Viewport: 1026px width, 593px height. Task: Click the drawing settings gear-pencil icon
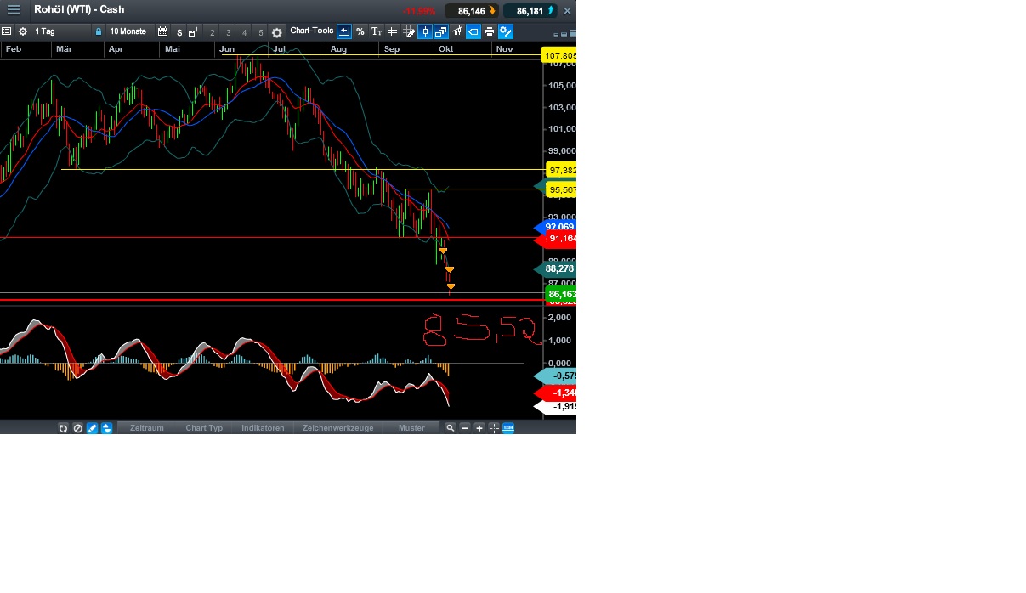point(506,31)
